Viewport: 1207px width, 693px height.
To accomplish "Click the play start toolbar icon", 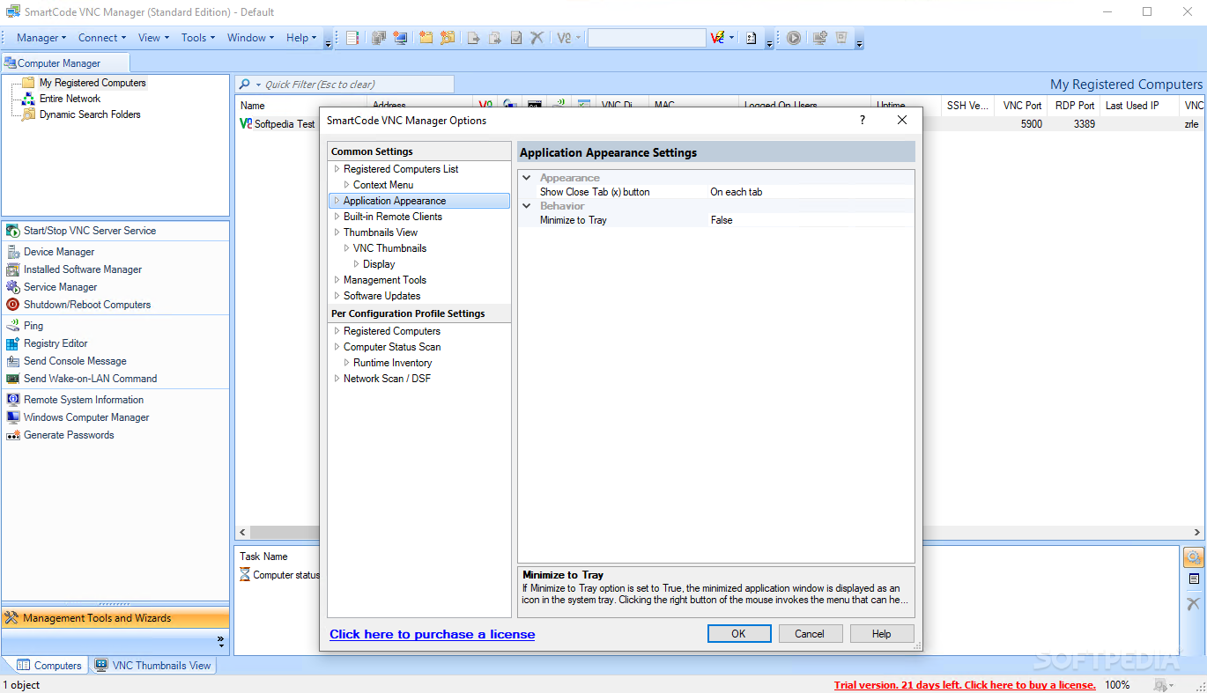I will point(794,38).
